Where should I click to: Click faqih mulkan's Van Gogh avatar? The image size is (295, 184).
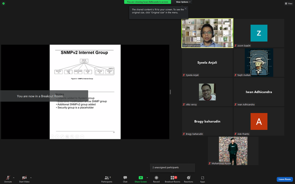[259, 63]
